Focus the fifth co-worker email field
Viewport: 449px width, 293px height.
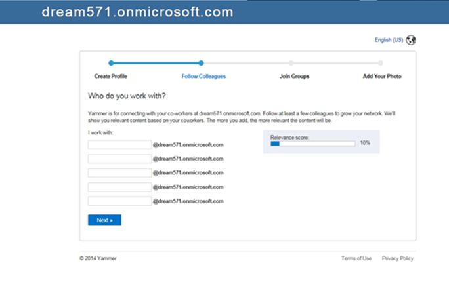click(119, 201)
